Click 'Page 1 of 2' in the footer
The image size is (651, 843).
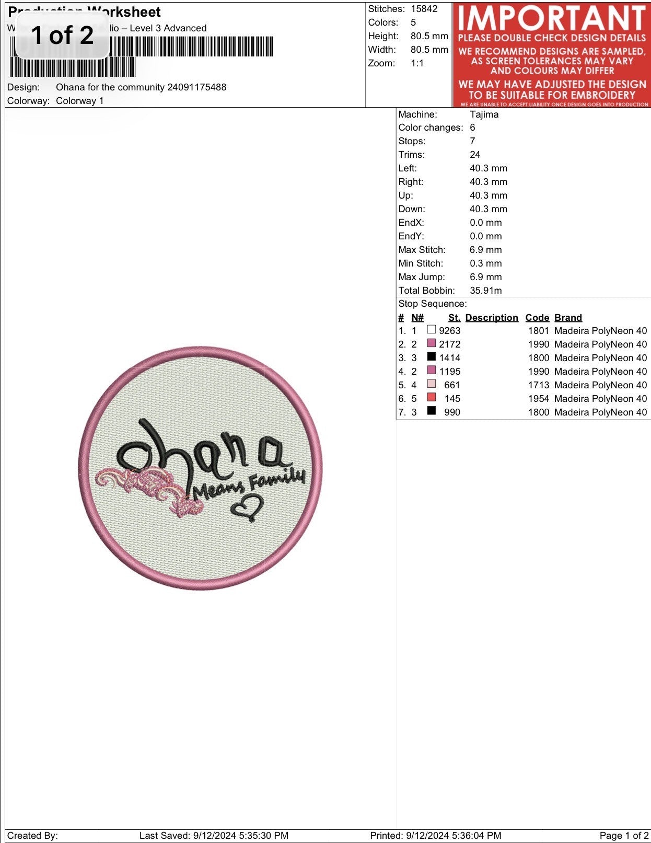pyautogui.click(x=623, y=836)
